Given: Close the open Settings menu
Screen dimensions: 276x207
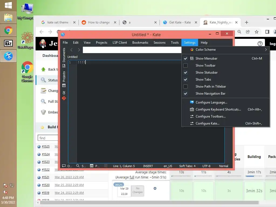Looking at the screenshot, I should [x=190, y=43].
